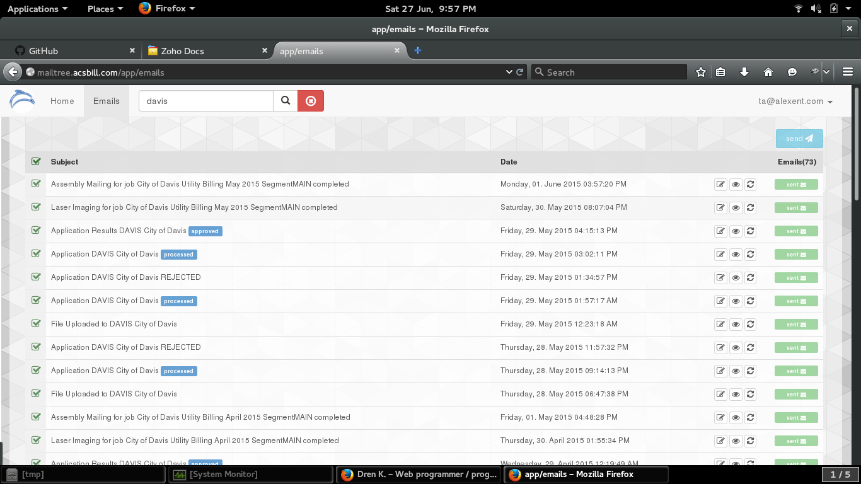Viewport: 861px width, 484px height.
Task: Click the blue send button
Action: coord(799,139)
